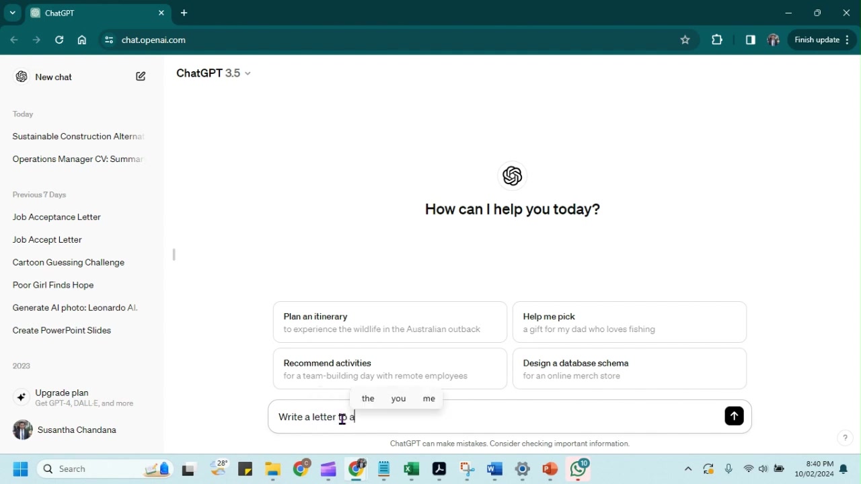Click Susantha Chandana's profile avatar
861x484 pixels.
[22, 430]
